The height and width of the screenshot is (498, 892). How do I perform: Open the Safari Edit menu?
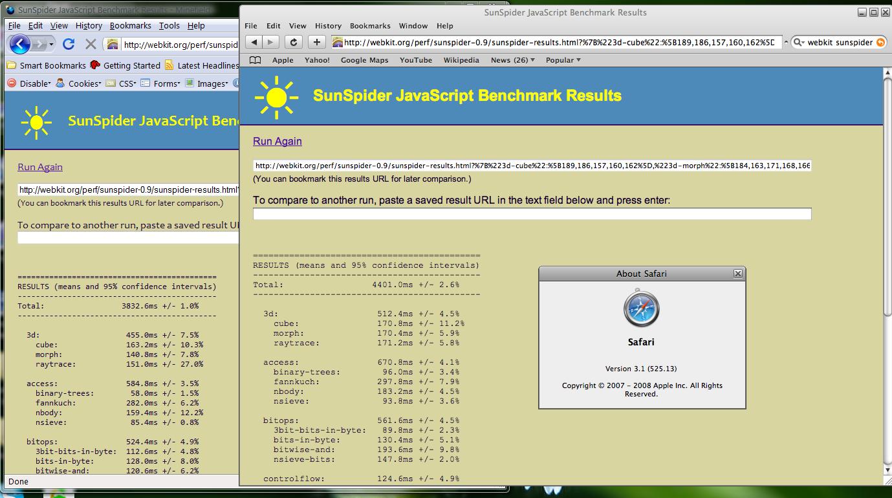pos(274,26)
